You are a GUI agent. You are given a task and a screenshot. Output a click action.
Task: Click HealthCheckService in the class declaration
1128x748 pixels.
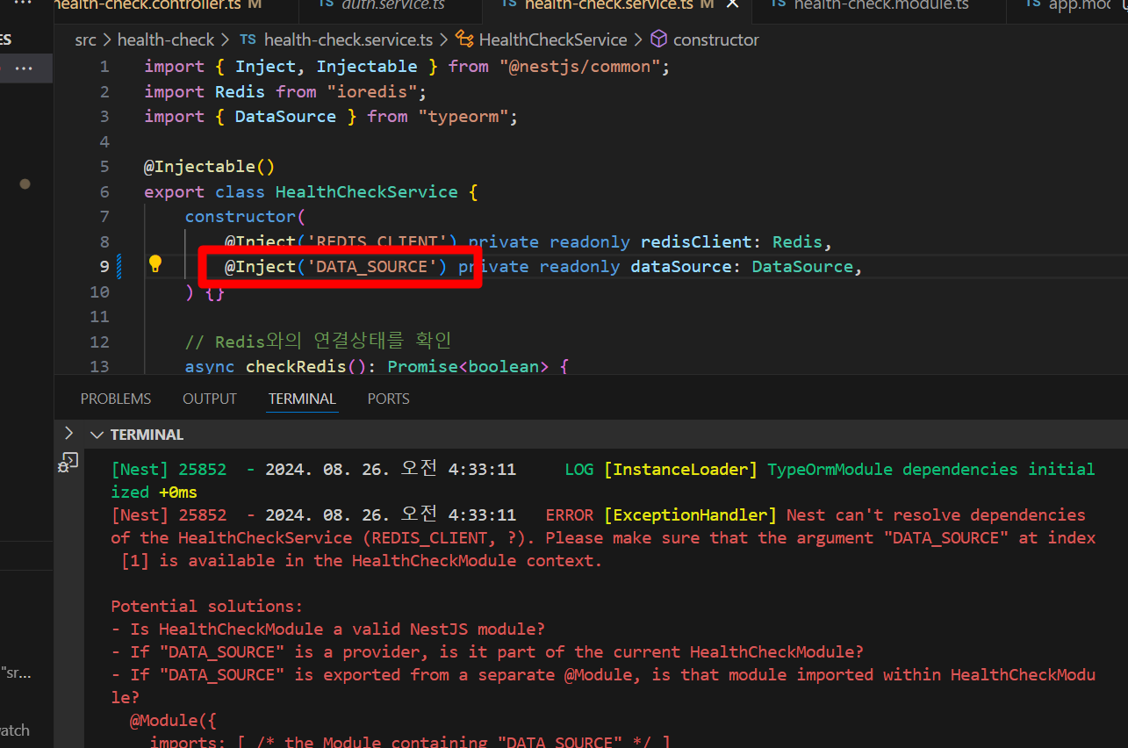point(367,192)
